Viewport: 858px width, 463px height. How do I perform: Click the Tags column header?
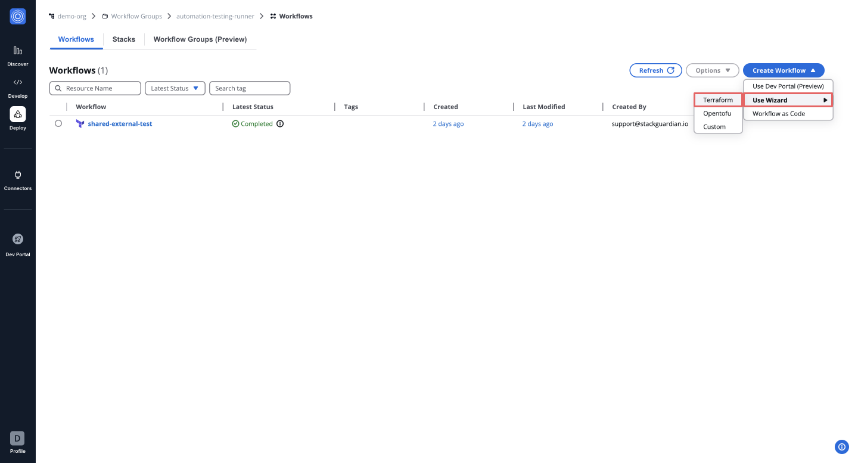click(351, 107)
